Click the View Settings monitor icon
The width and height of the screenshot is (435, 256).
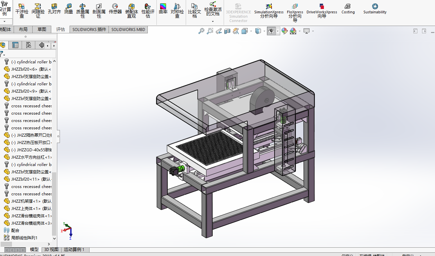click(x=307, y=31)
